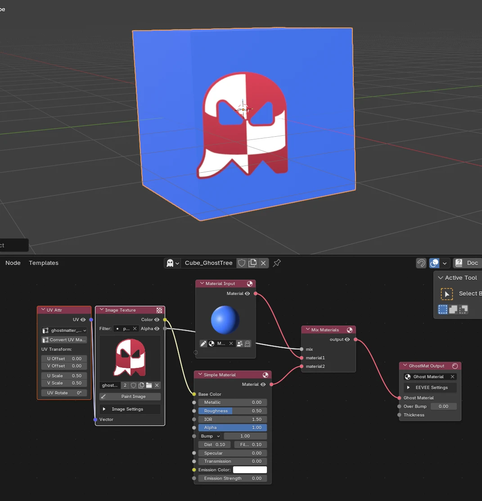
Task: Open the Node menu
Action: (x=13, y=263)
